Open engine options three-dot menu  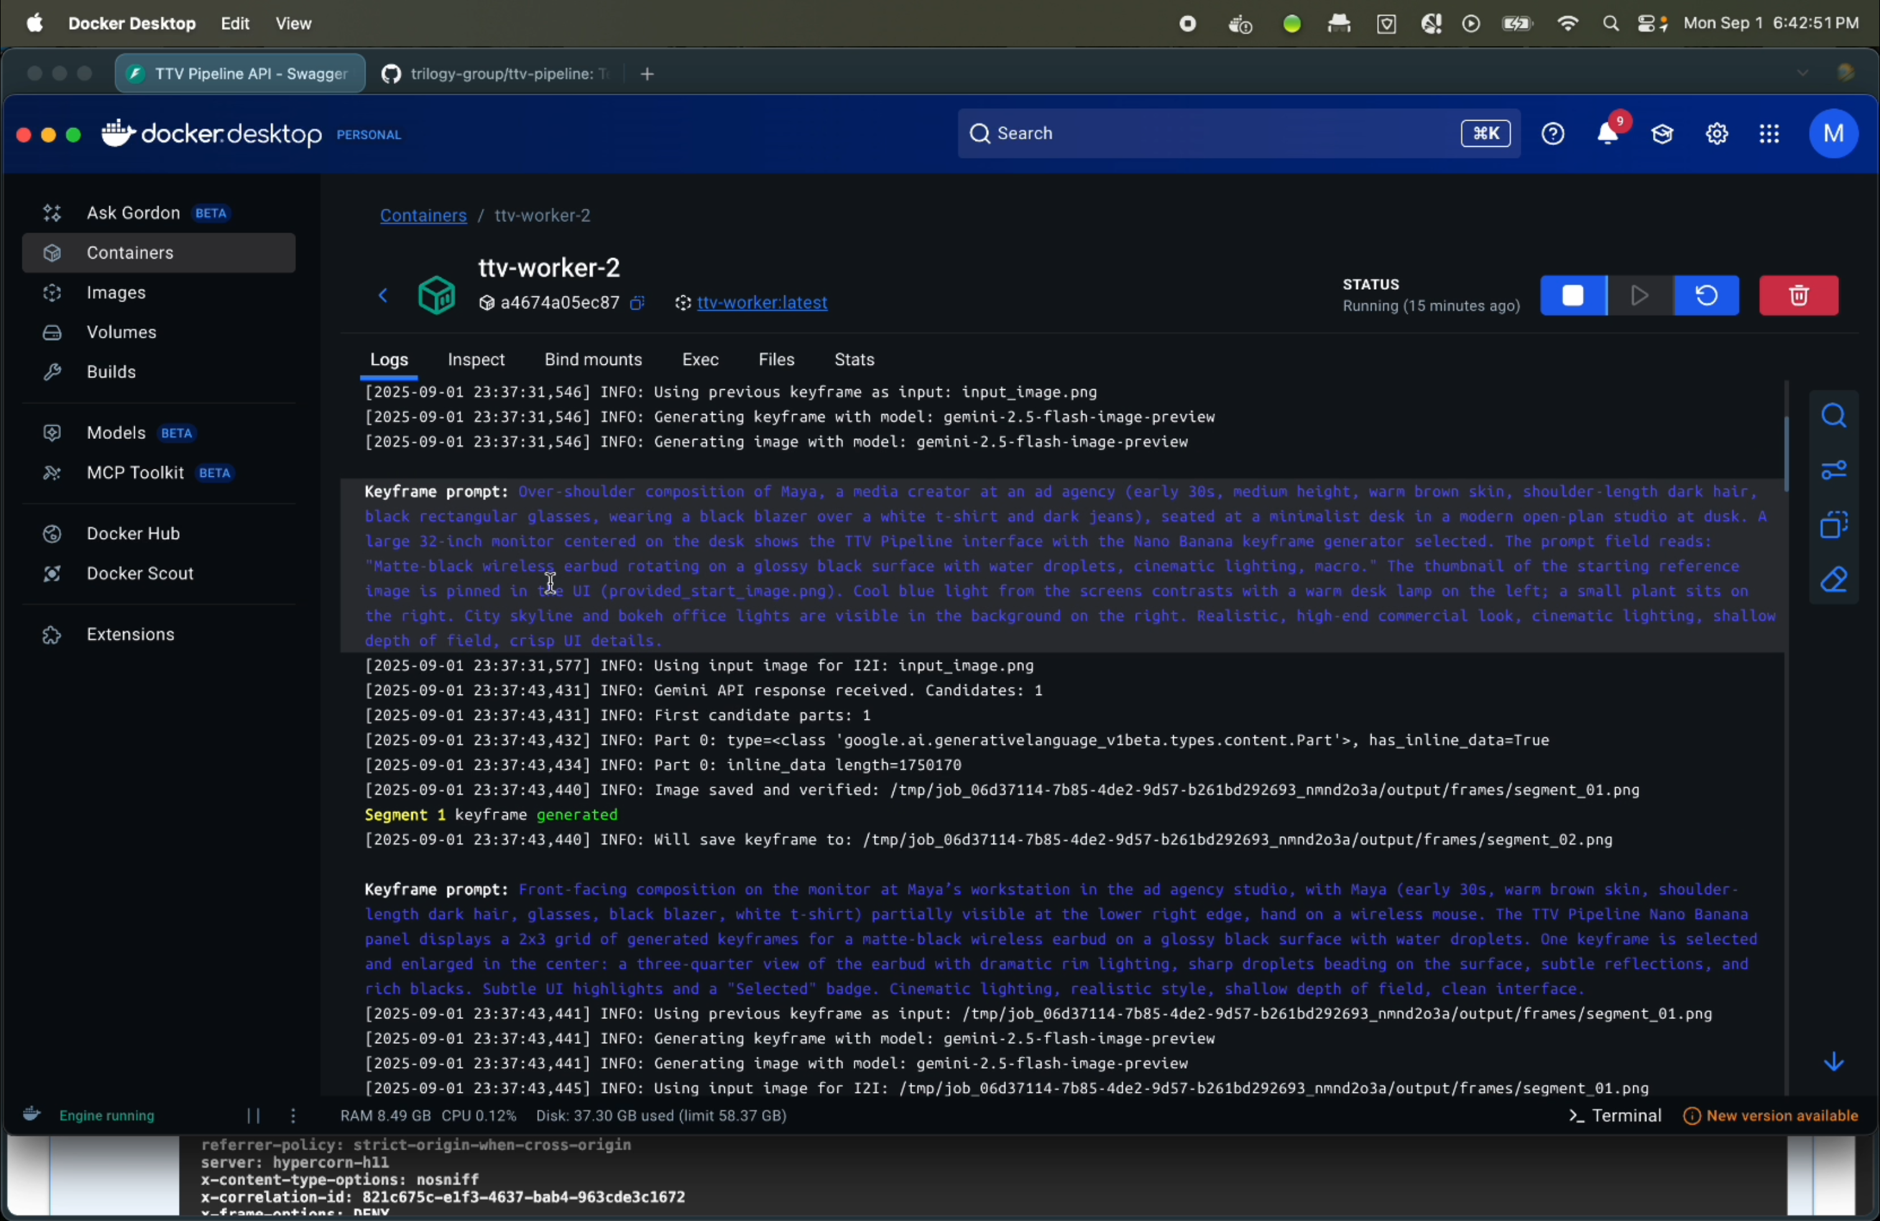coord(294,1116)
